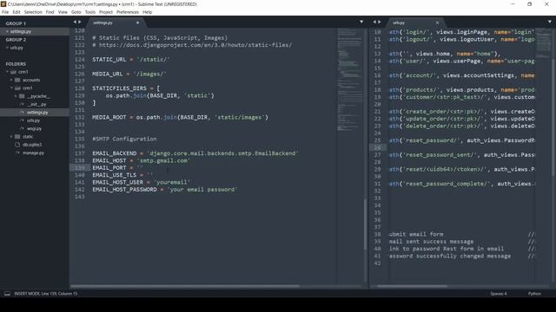
Task: Restore down the Sublime Text window
Action: coord(529,3)
